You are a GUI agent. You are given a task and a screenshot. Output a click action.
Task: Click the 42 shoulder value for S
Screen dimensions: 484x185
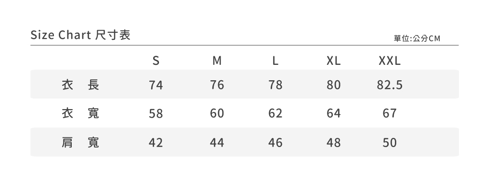[156, 143]
